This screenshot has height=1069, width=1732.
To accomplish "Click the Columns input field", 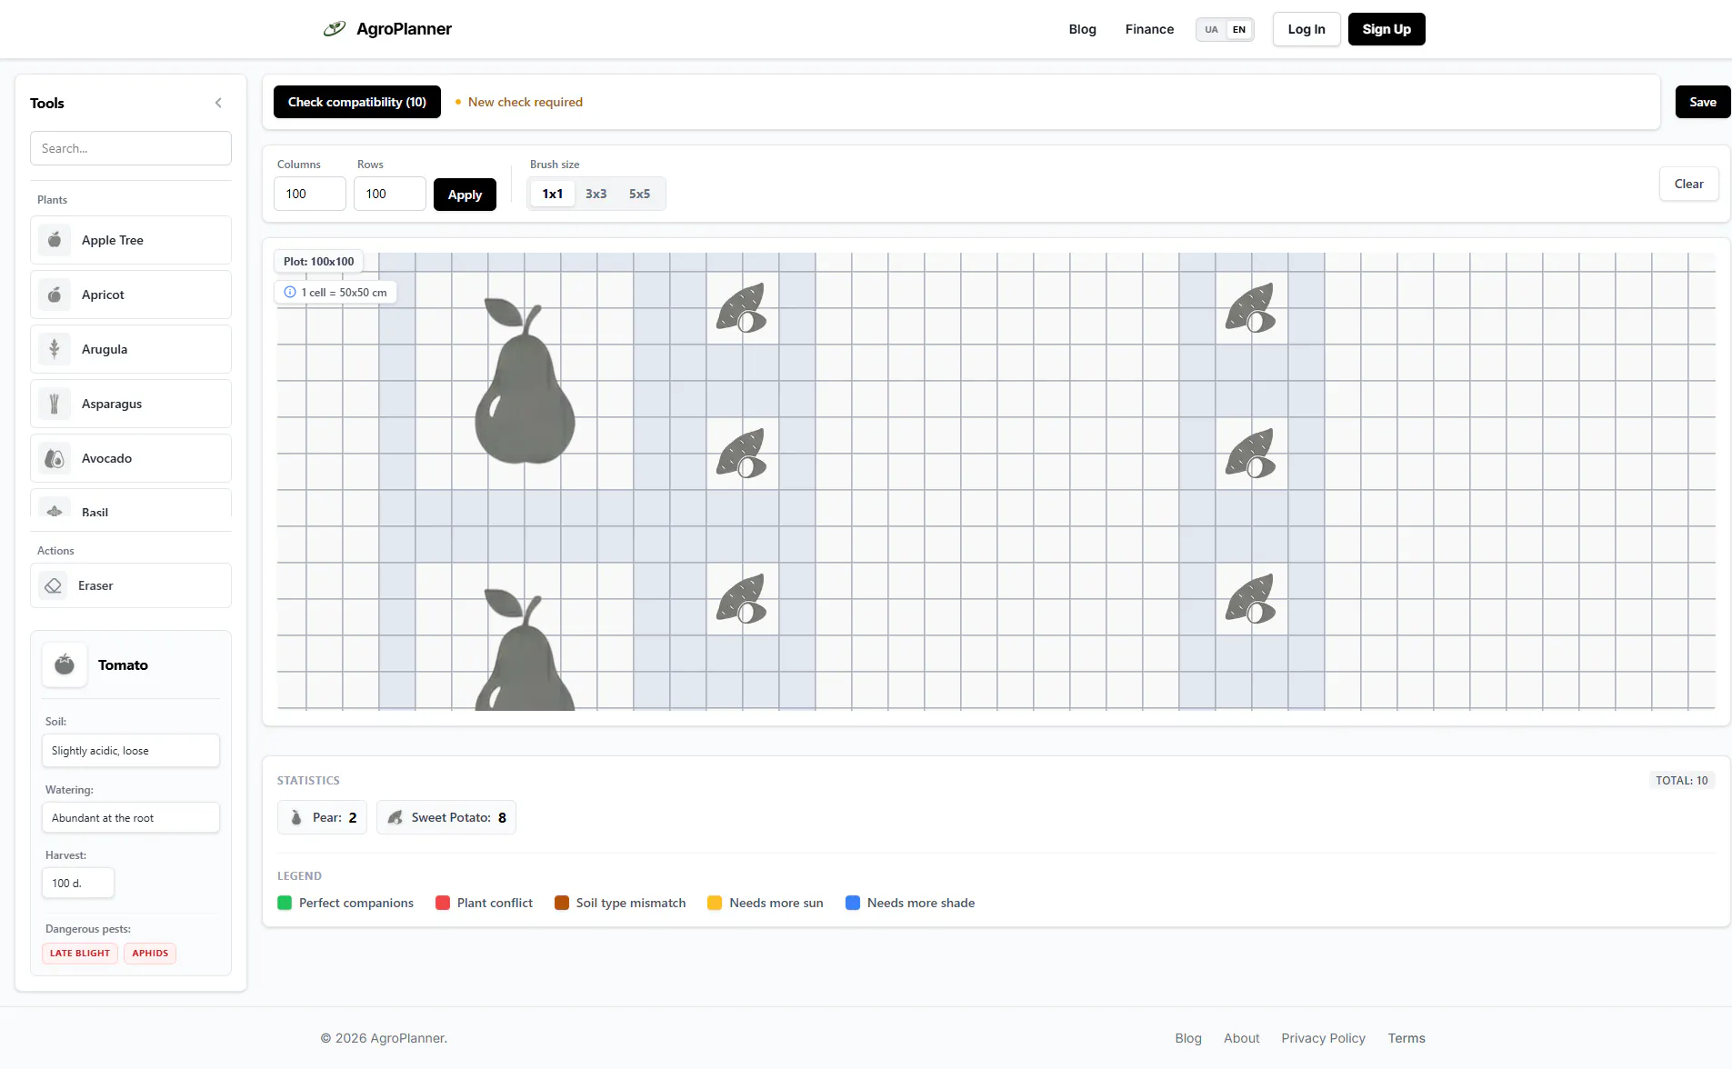I will (x=309, y=194).
